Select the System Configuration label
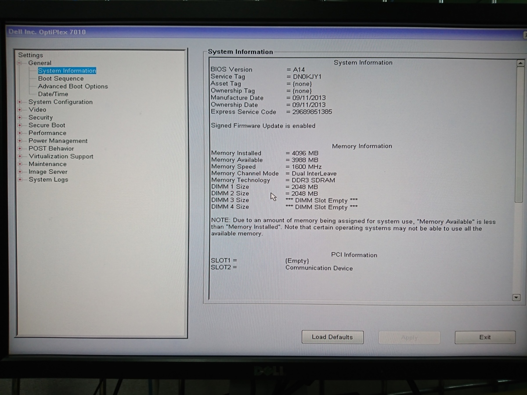This screenshot has width=527, height=395. point(61,102)
